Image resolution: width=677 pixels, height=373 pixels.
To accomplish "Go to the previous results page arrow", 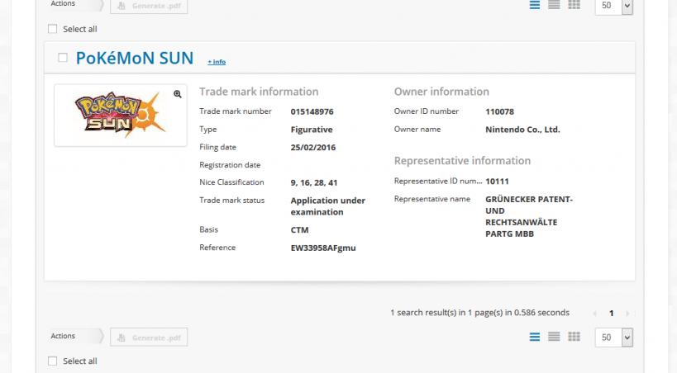I will [x=594, y=314].
